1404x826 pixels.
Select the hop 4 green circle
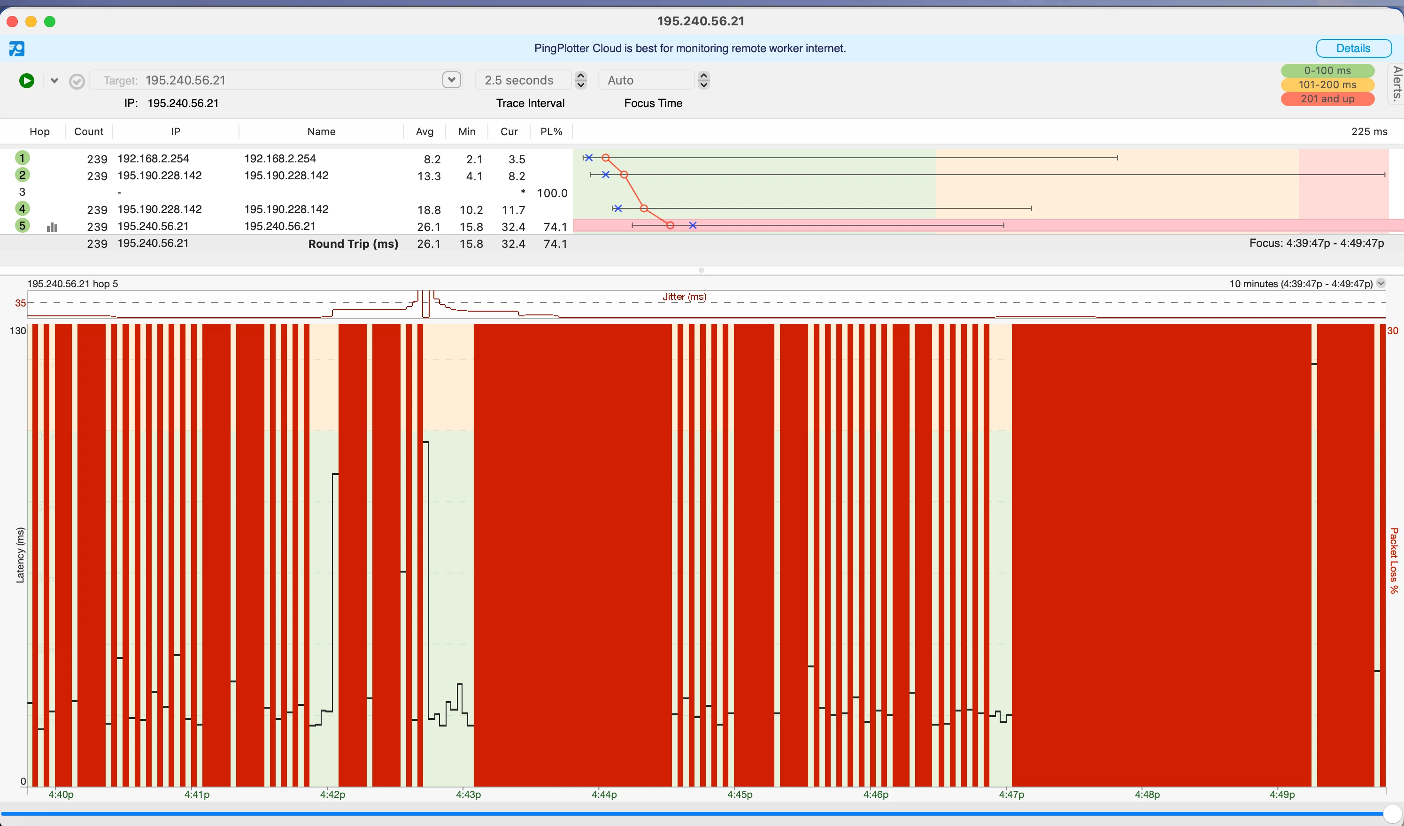22,209
